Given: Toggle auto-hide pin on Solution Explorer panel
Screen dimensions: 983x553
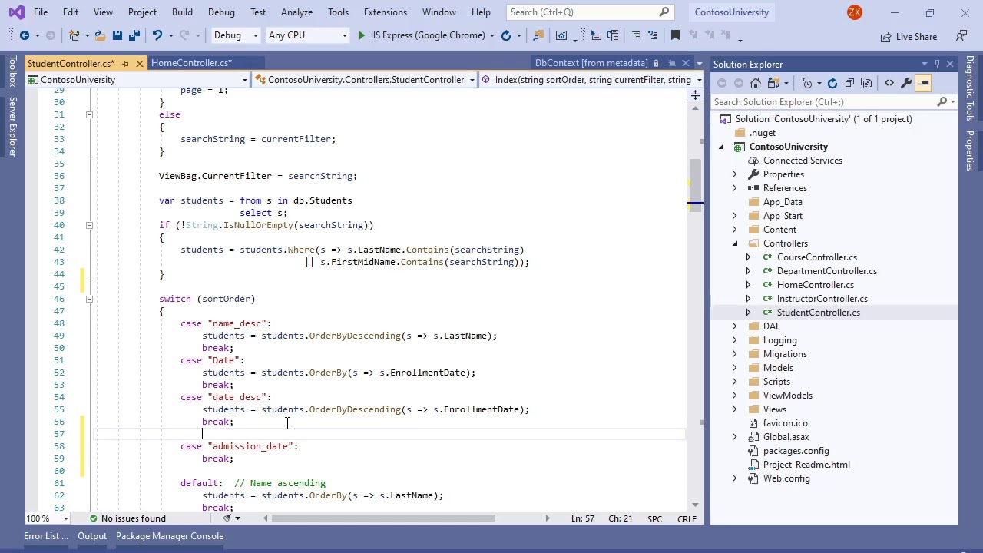Looking at the screenshot, I should [x=937, y=64].
